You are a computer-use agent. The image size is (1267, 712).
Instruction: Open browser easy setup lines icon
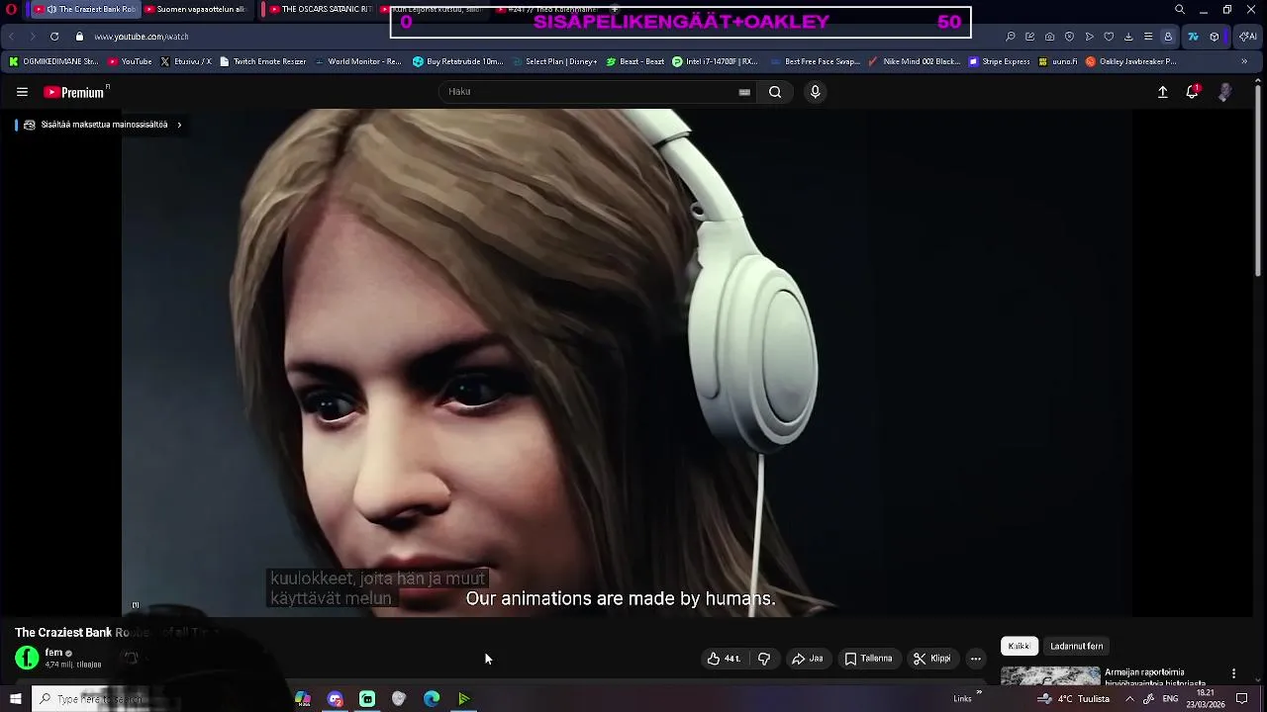tap(1148, 37)
